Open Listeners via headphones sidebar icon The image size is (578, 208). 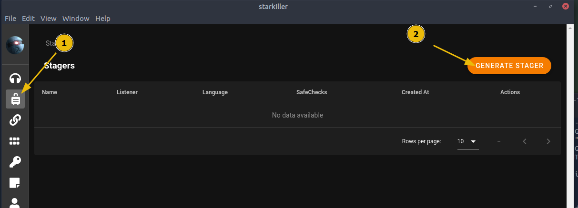(x=15, y=78)
